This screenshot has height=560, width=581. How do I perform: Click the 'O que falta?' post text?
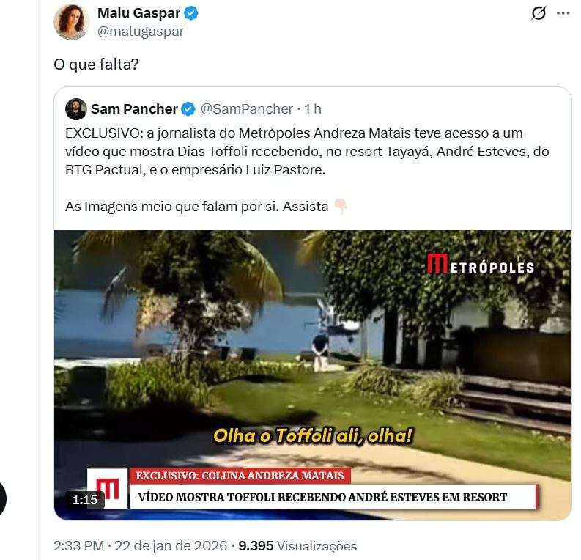[x=96, y=65]
